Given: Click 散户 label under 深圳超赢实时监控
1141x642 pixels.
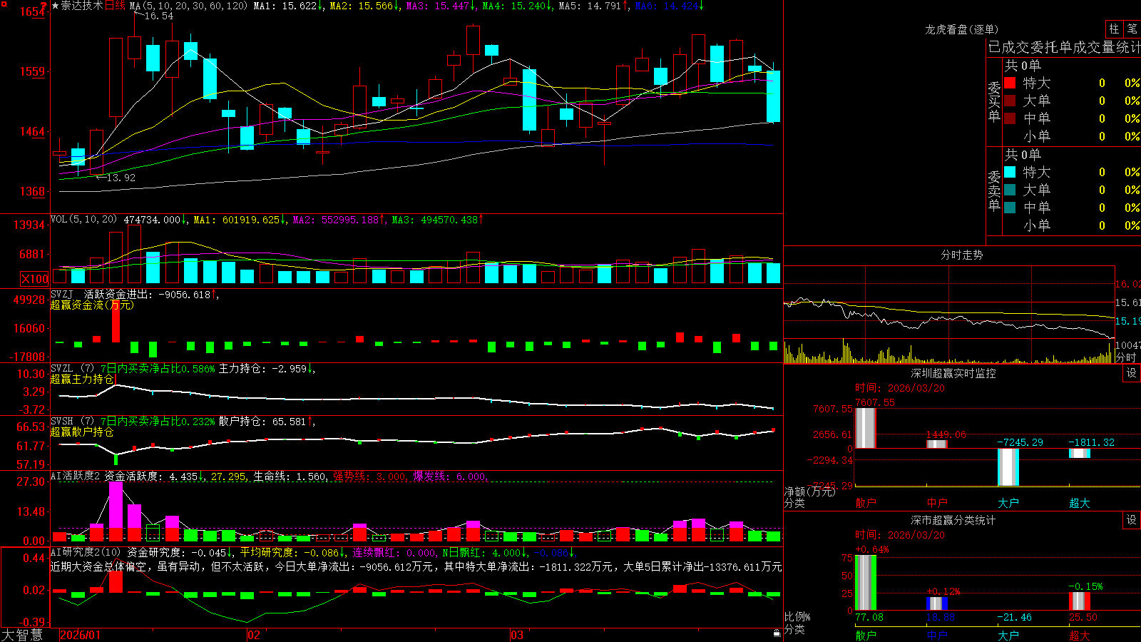Looking at the screenshot, I should (x=865, y=503).
